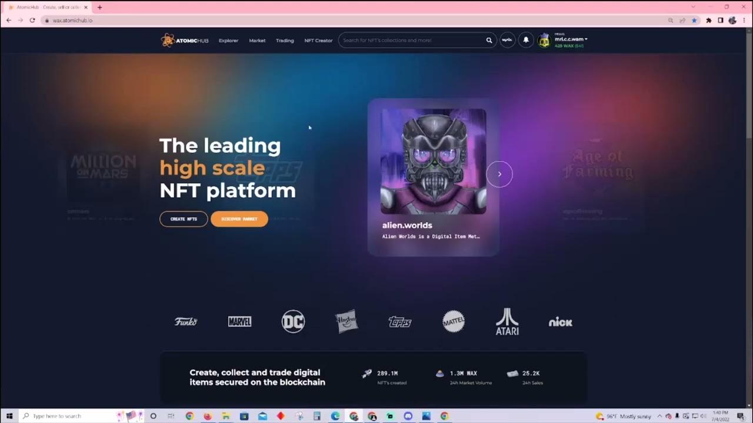The width and height of the screenshot is (753, 423).
Task: Click the DC brand logo
Action: (x=293, y=321)
